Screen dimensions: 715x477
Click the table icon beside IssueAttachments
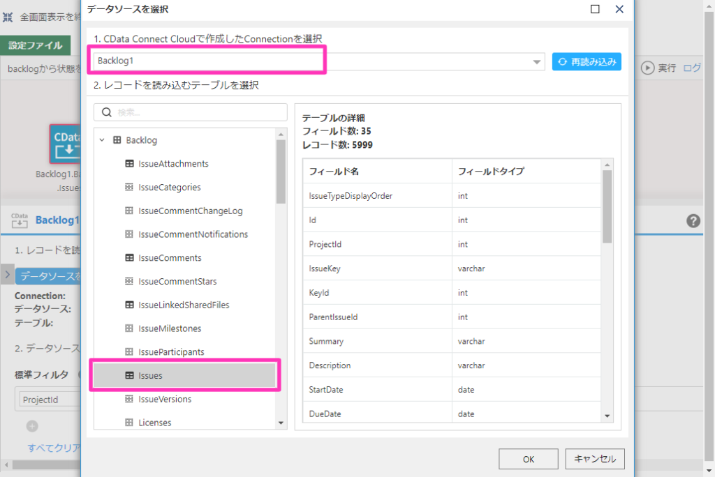click(x=129, y=164)
